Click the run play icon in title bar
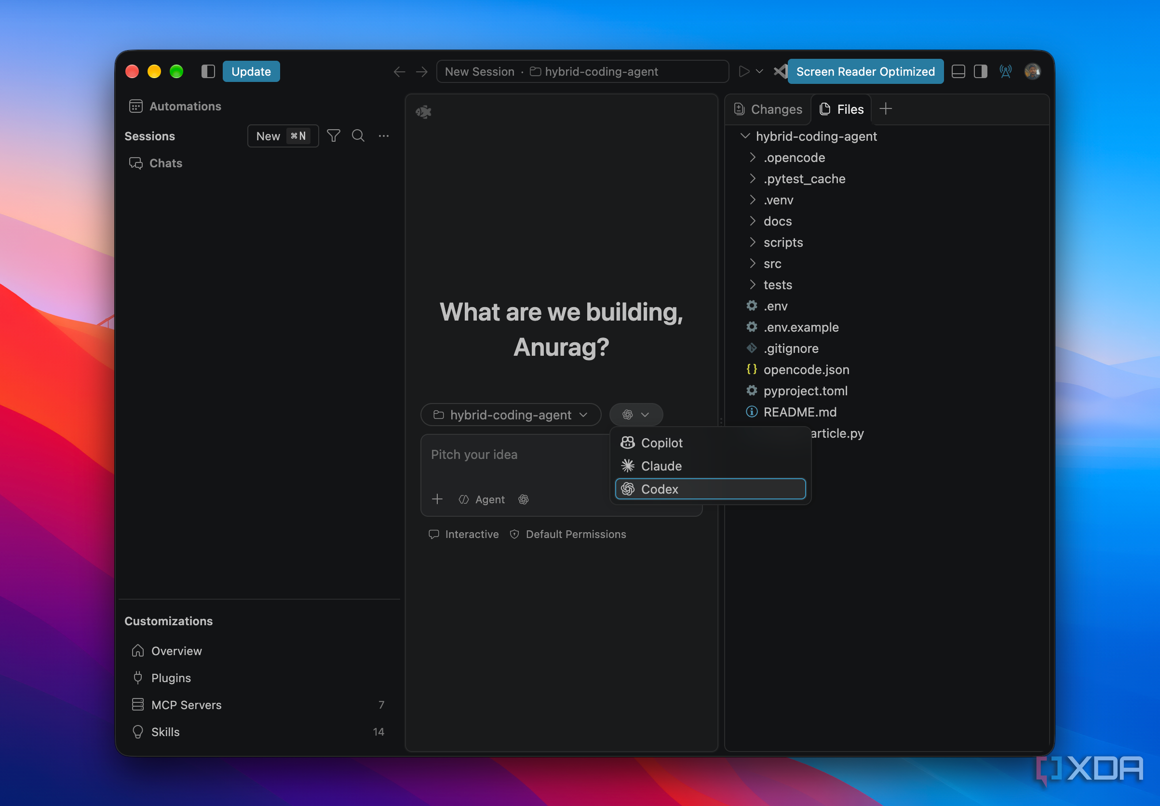1160x806 pixels. pos(743,71)
